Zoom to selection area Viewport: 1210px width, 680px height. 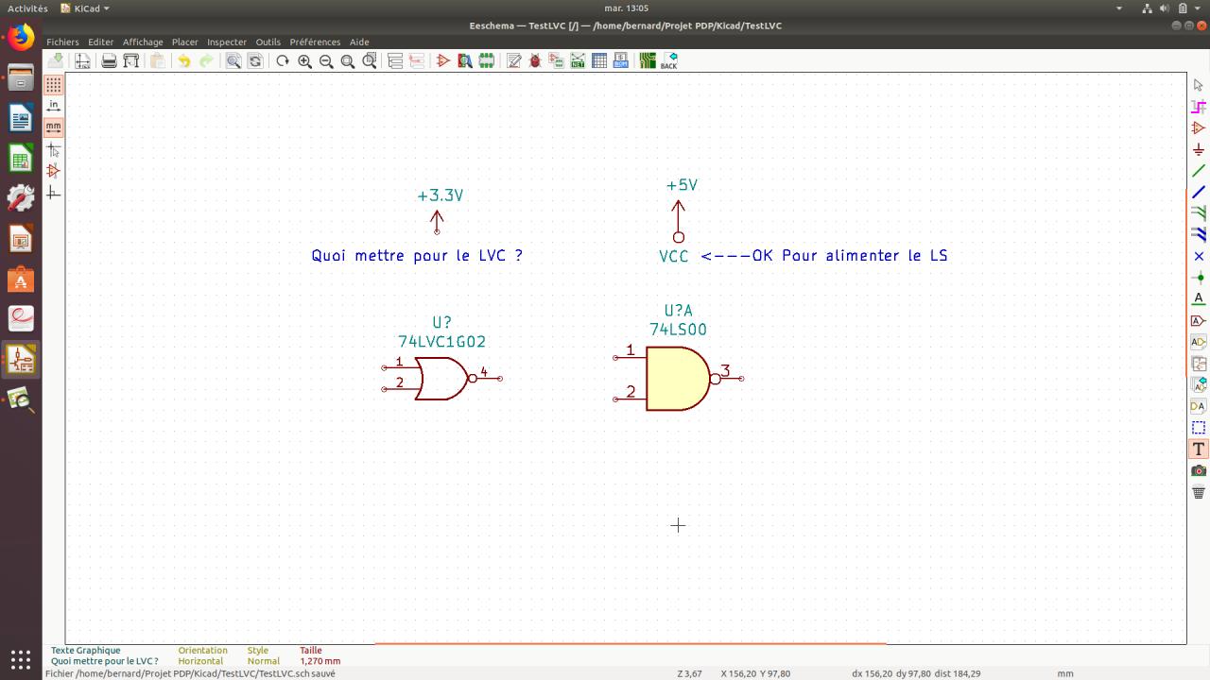tap(370, 61)
